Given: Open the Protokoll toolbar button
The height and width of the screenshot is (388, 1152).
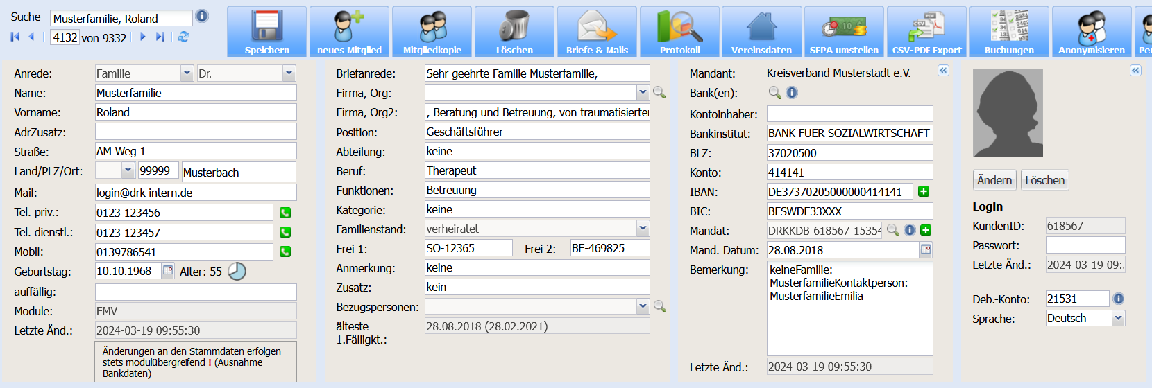Looking at the screenshot, I should [x=679, y=32].
